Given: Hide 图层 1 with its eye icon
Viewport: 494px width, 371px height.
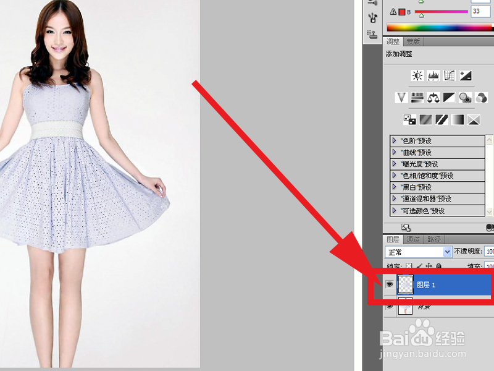Looking at the screenshot, I should pyautogui.click(x=390, y=284).
